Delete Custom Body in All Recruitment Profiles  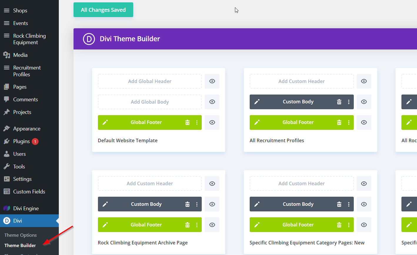tap(339, 102)
